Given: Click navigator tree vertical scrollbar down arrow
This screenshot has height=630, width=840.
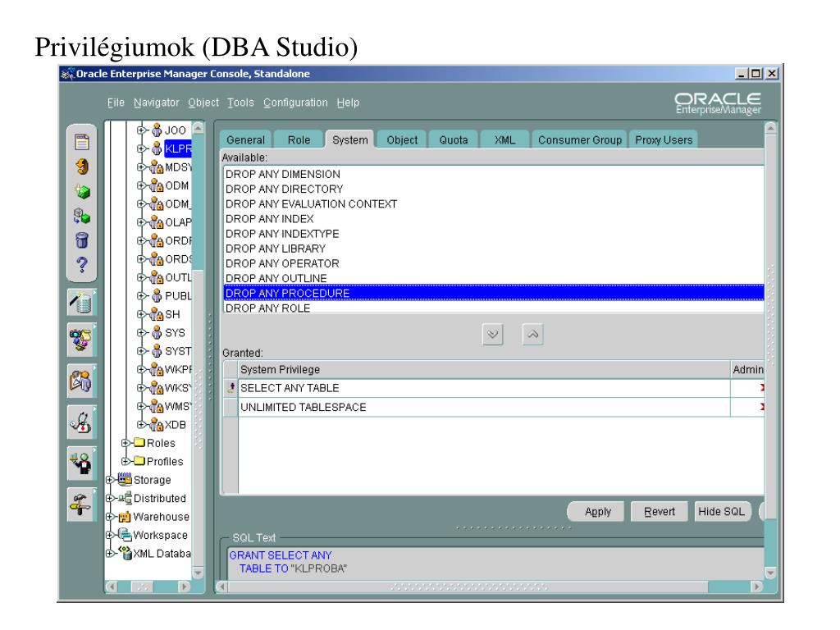Looking at the screenshot, I should click(198, 573).
